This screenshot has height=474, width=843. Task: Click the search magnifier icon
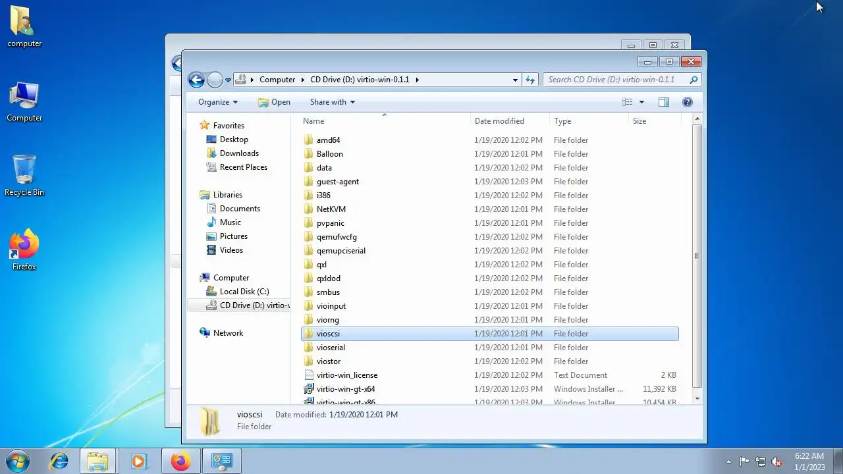[x=693, y=80]
